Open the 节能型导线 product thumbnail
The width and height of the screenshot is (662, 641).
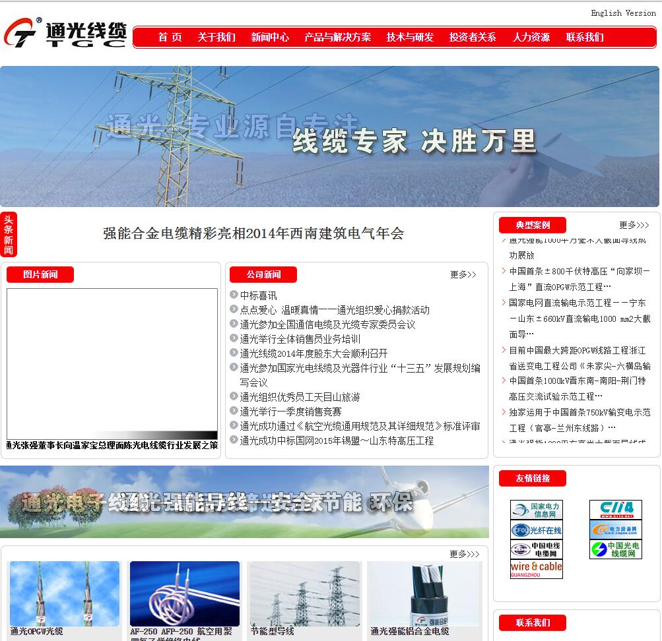(x=305, y=594)
